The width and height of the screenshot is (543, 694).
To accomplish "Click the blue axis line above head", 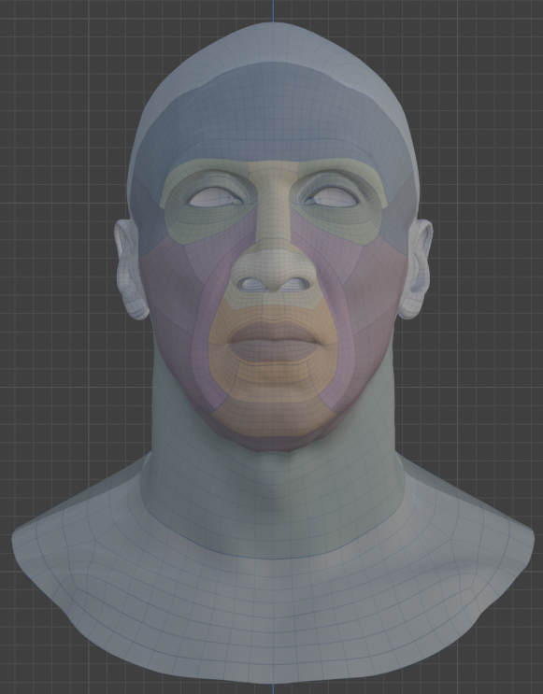I will coord(273,10).
